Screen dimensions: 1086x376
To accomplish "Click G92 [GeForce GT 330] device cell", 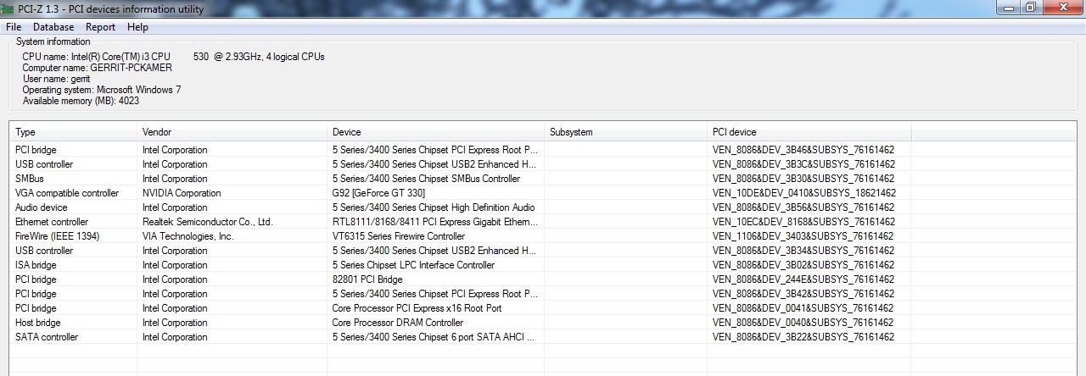I will (378, 193).
